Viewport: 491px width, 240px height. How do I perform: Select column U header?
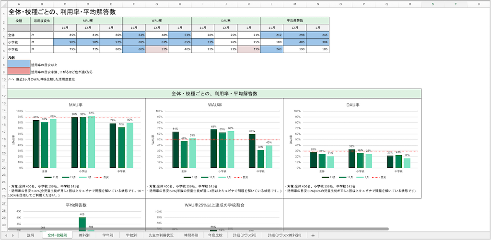click(479, 4)
